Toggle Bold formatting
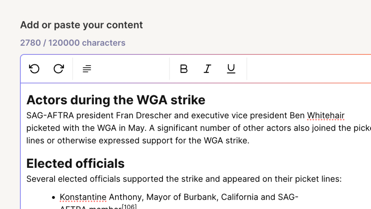The image size is (371, 209). pyautogui.click(x=184, y=69)
